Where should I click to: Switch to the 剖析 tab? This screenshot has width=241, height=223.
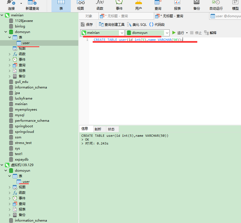(98, 129)
